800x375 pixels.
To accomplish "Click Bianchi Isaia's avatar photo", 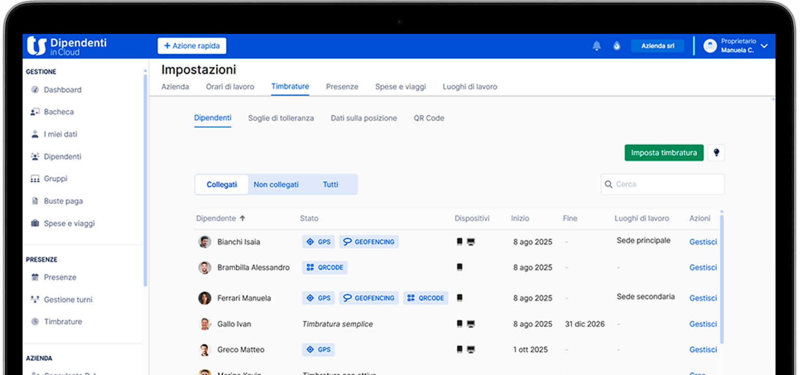I will [205, 242].
